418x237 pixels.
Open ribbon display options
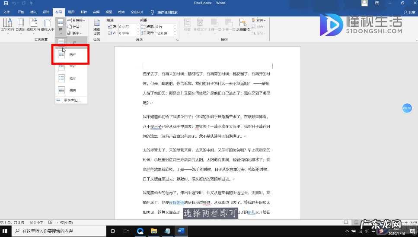point(377,3)
